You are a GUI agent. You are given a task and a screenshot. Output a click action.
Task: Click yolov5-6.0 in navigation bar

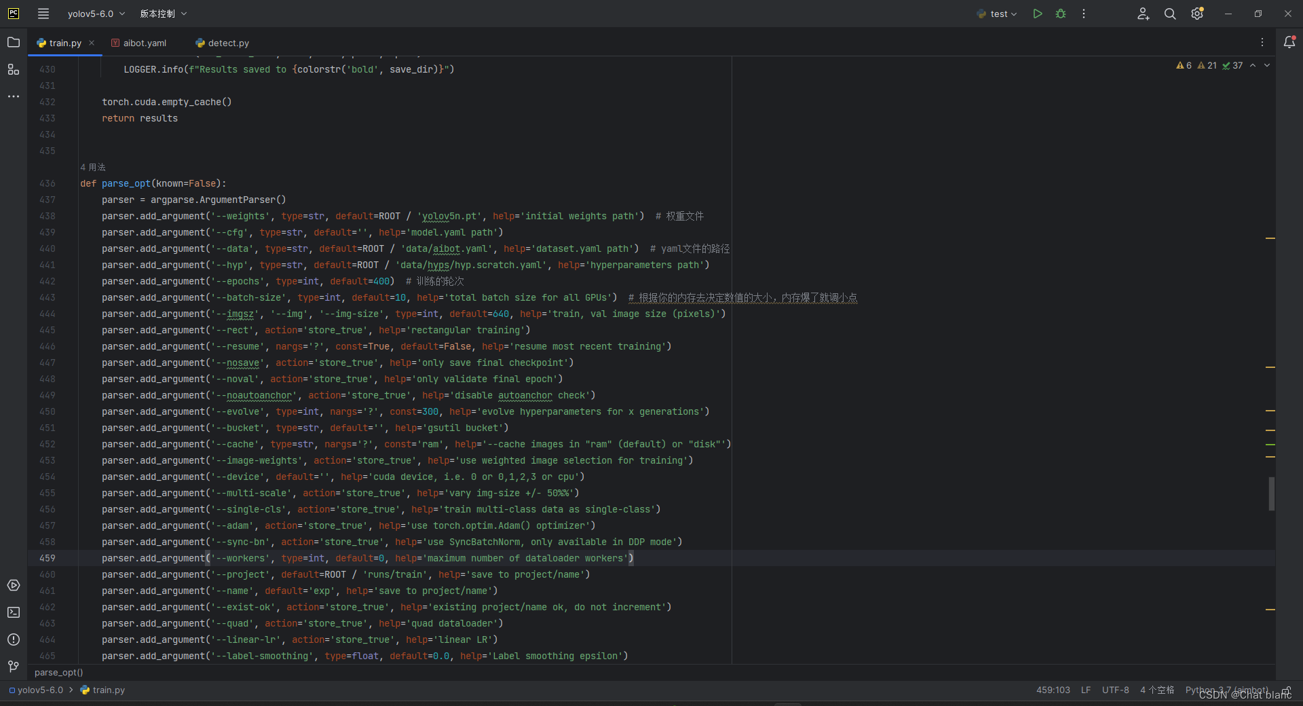point(36,690)
